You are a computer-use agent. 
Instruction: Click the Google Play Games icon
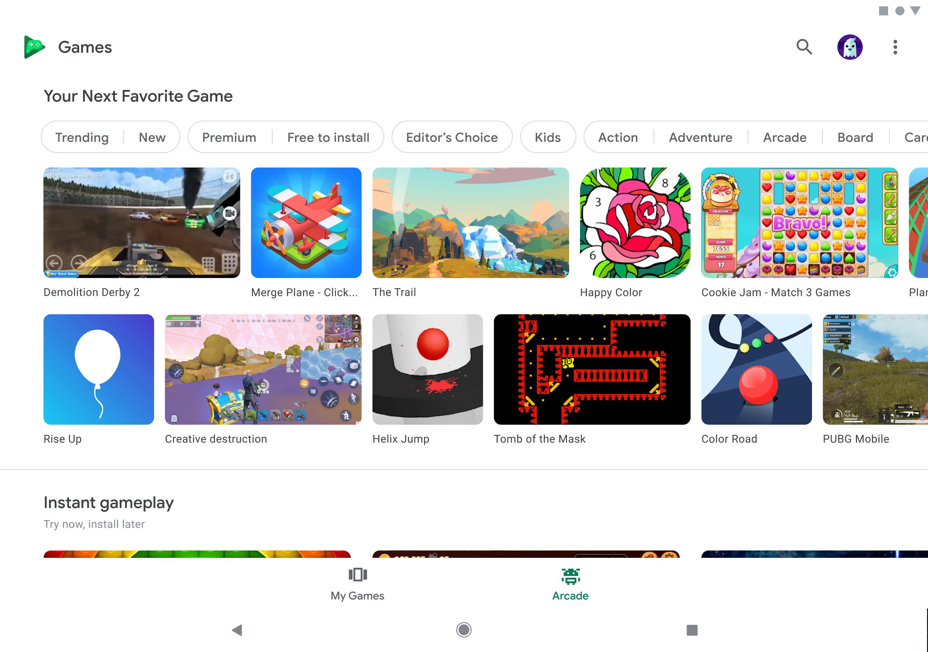(x=34, y=47)
